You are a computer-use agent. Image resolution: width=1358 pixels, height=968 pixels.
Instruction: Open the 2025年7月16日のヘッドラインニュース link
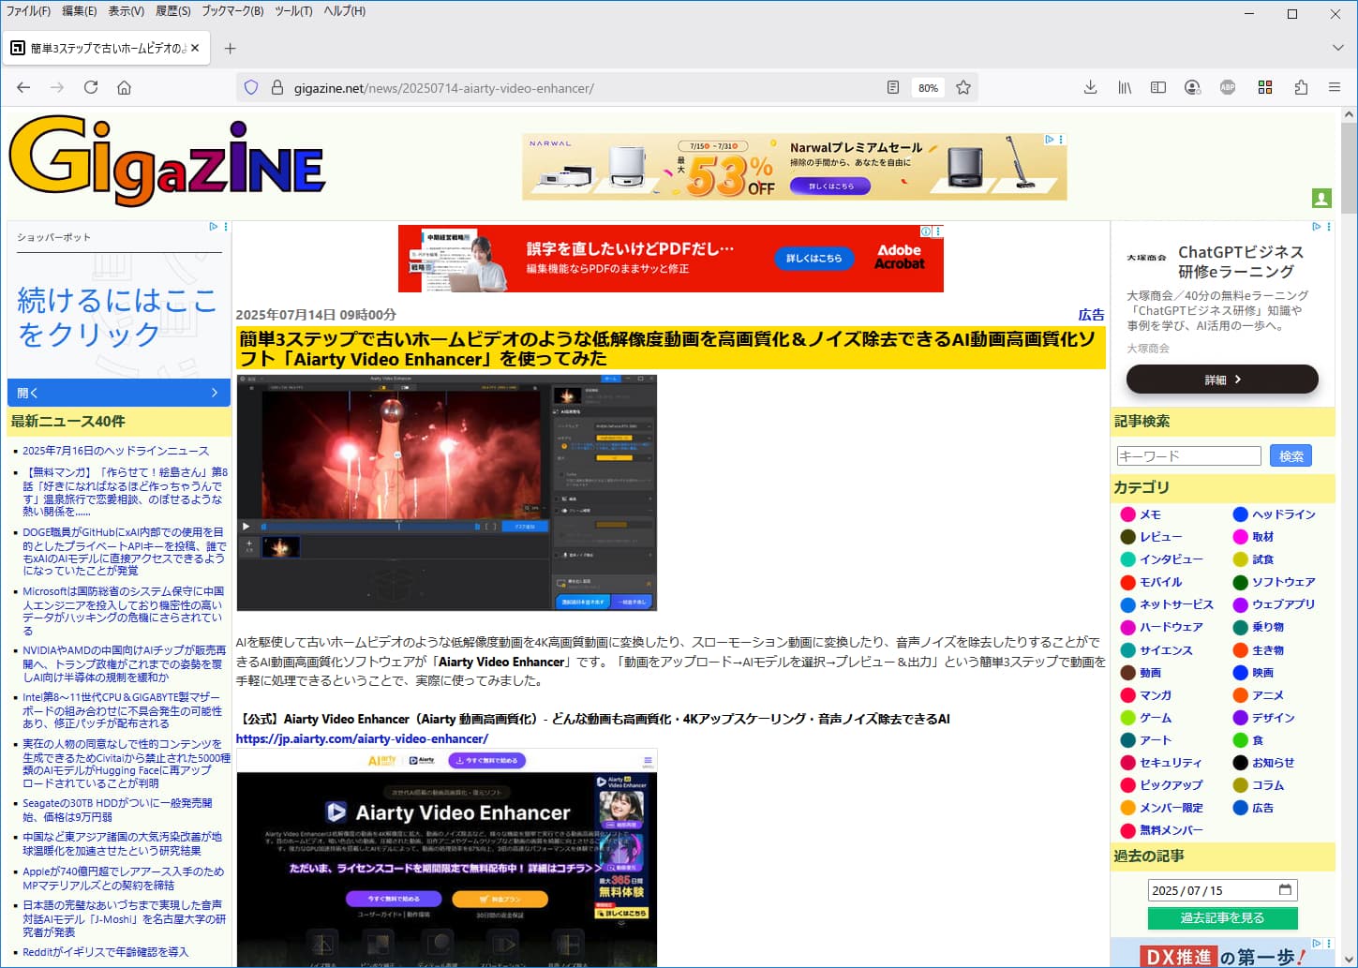coord(116,451)
